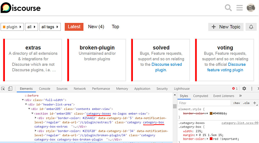Activate the DevTools inspect element icon
The height and width of the screenshot is (143, 259).
3,89
